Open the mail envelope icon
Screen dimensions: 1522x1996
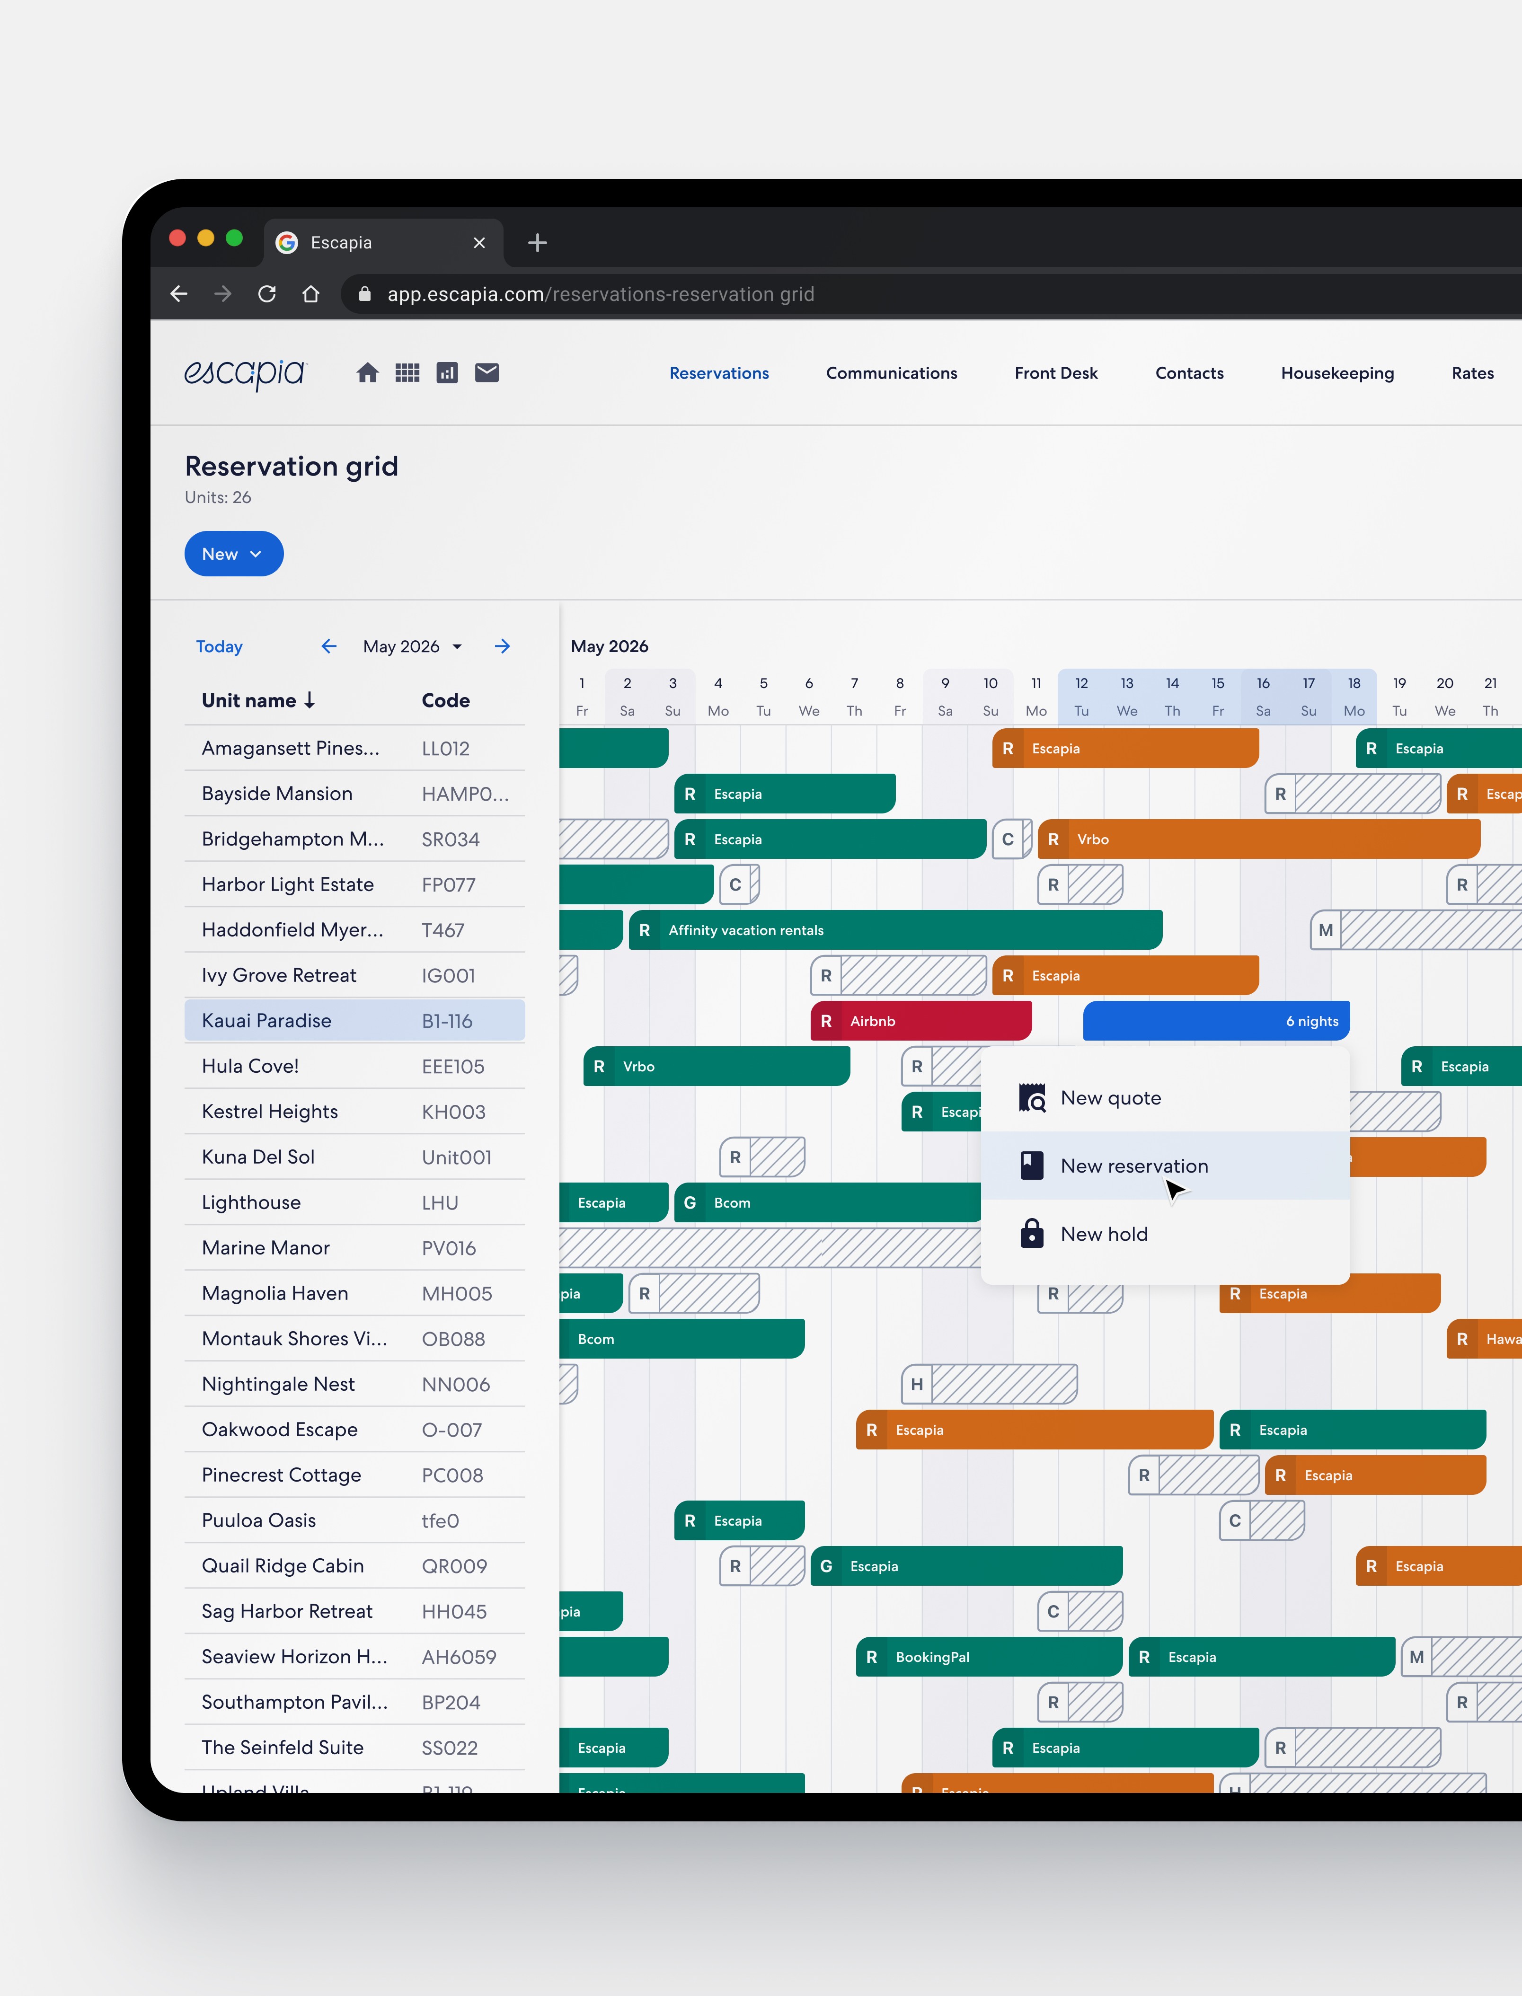coord(487,373)
